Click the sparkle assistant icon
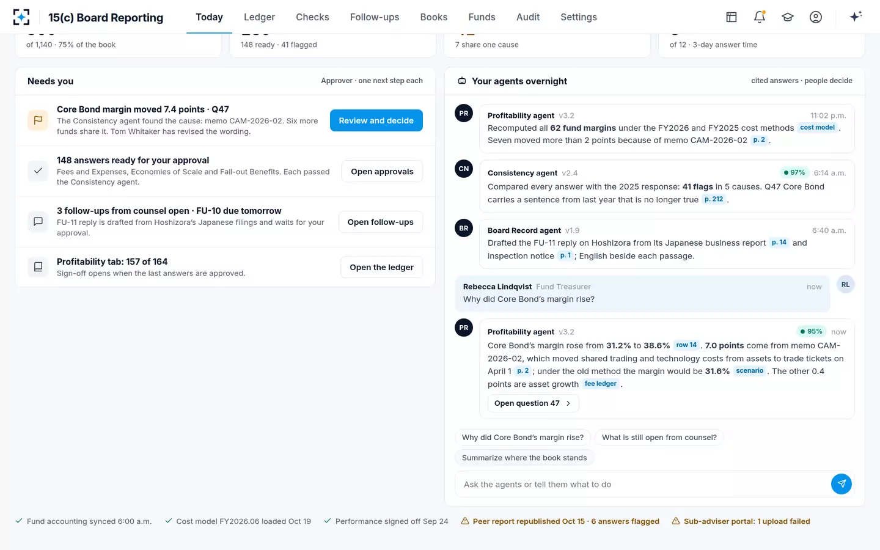Image resolution: width=880 pixels, height=550 pixels. (x=856, y=16)
